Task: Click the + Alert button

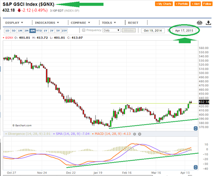Action: (x=195, y=4)
